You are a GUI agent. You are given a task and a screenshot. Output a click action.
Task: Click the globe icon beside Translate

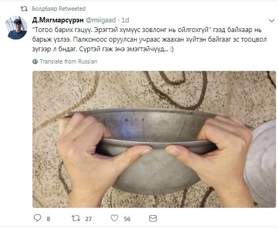(x=35, y=61)
